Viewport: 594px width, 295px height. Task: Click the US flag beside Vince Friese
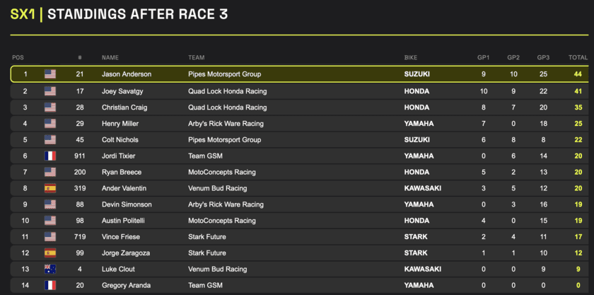point(50,236)
